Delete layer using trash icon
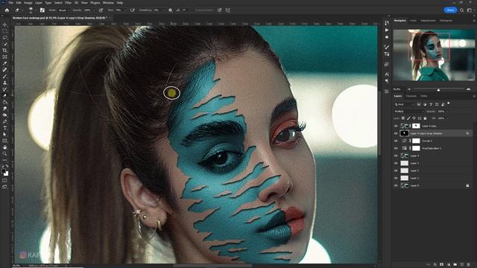The image size is (477, 268). pos(469,265)
